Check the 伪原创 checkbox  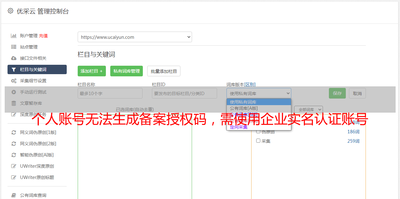(258, 131)
